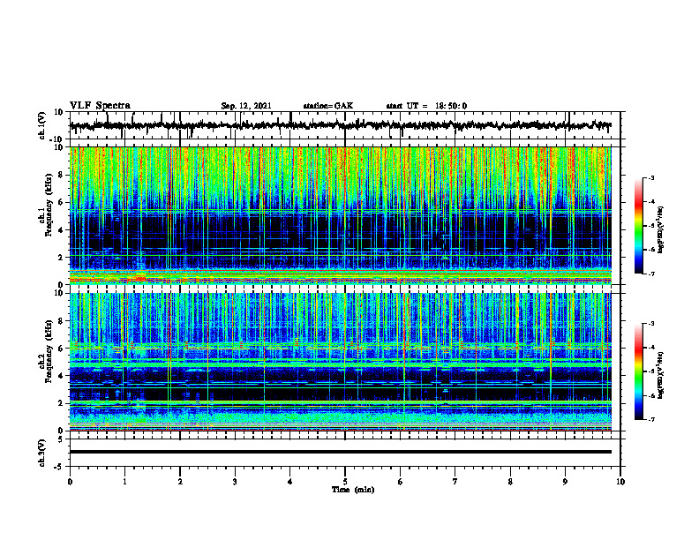The width and height of the screenshot is (699, 540).
Task: Click time-axis tick label "5"
Action: point(345,482)
